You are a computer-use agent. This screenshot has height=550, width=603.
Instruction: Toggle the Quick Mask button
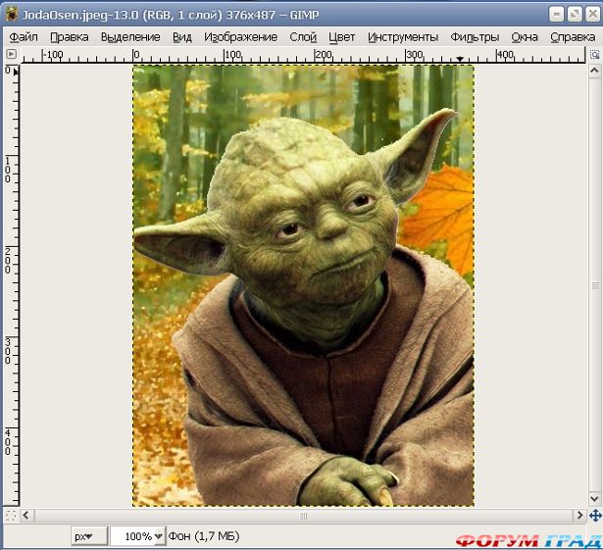pos(10,515)
